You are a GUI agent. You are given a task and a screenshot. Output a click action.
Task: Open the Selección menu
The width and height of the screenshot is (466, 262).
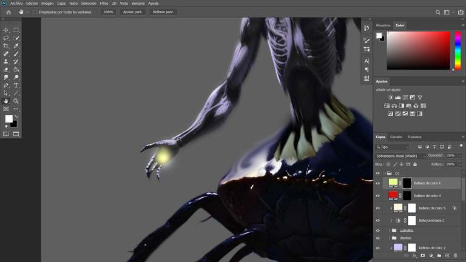89,3
